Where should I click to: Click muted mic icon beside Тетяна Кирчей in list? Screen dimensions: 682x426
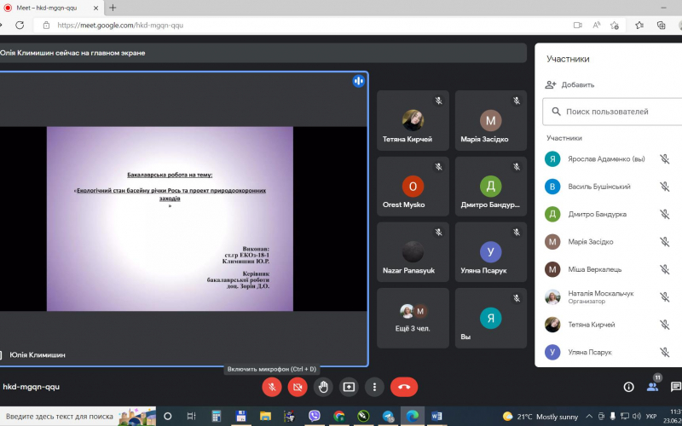(665, 325)
